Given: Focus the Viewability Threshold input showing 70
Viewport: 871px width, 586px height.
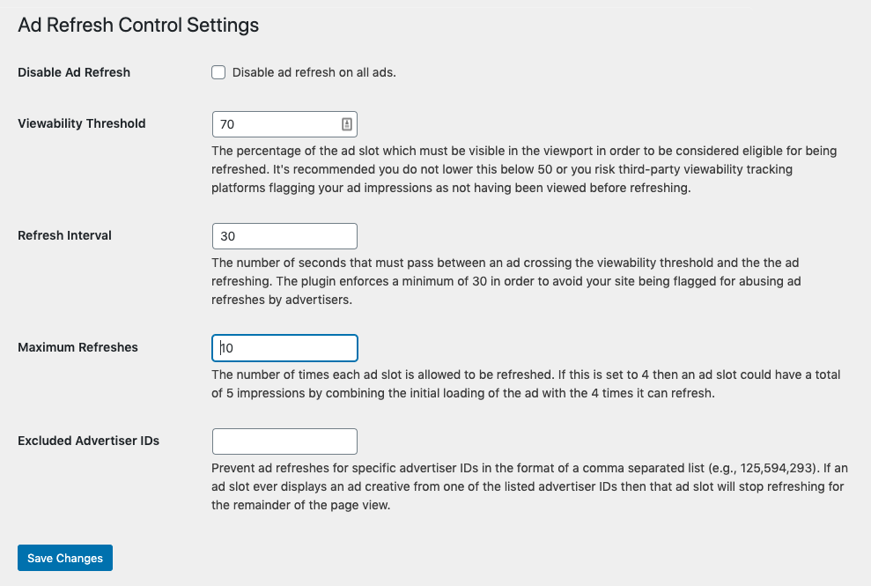Looking at the screenshot, I should pyautogui.click(x=284, y=124).
